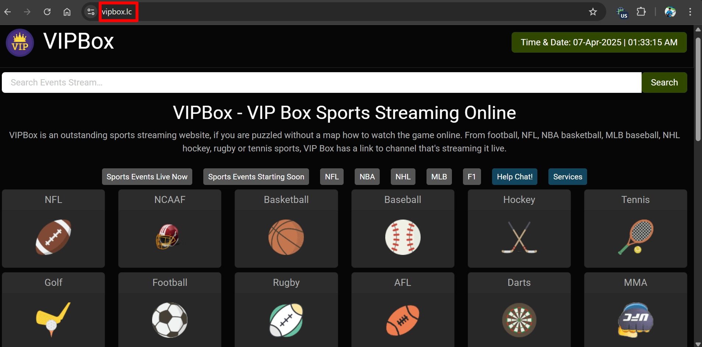
Task: Open the Baseball ball icon
Action: click(x=403, y=237)
